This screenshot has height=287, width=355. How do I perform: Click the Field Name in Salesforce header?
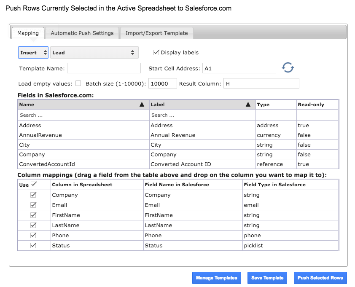point(193,185)
